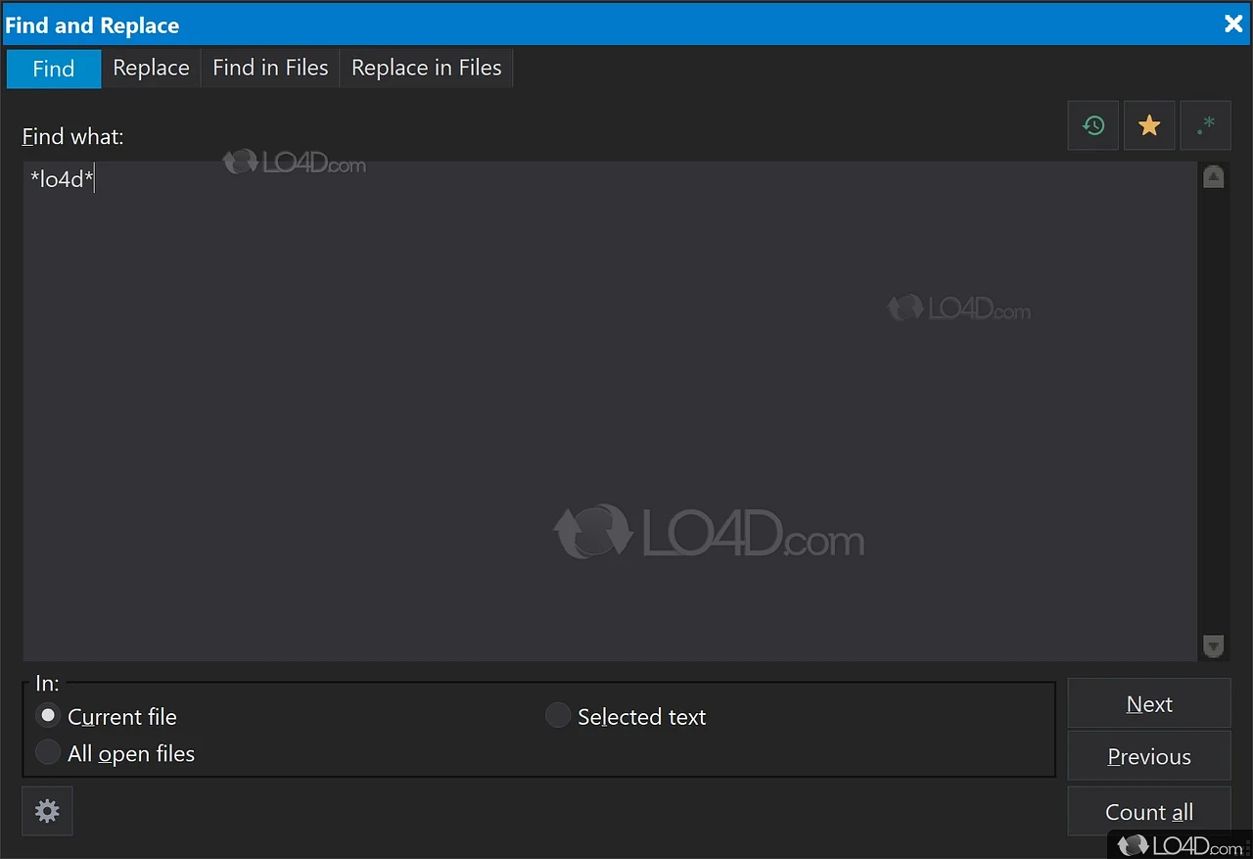Open search options with the gear icon

click(x=47, y=811)
